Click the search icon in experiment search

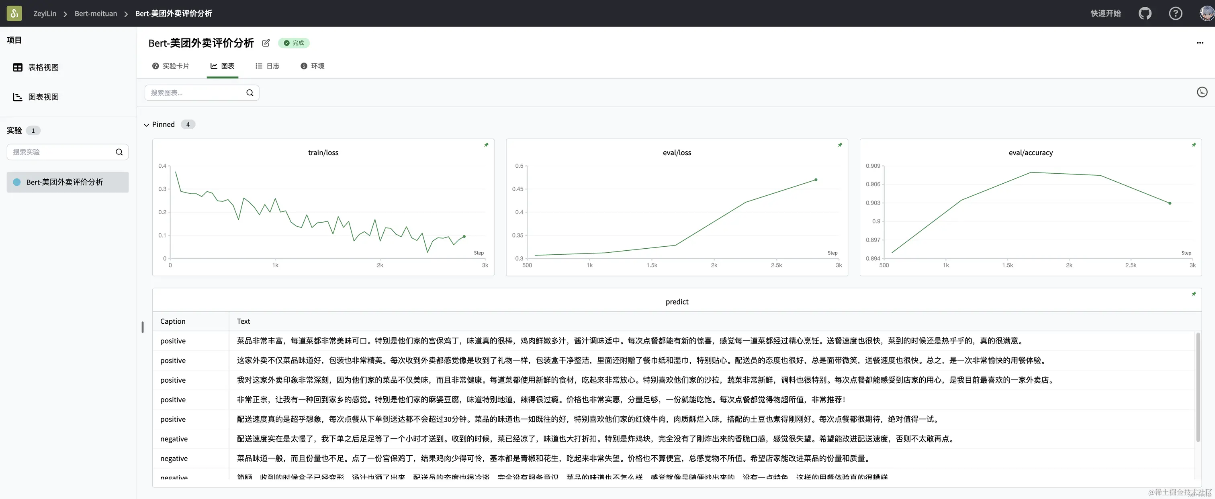(119, 152)
